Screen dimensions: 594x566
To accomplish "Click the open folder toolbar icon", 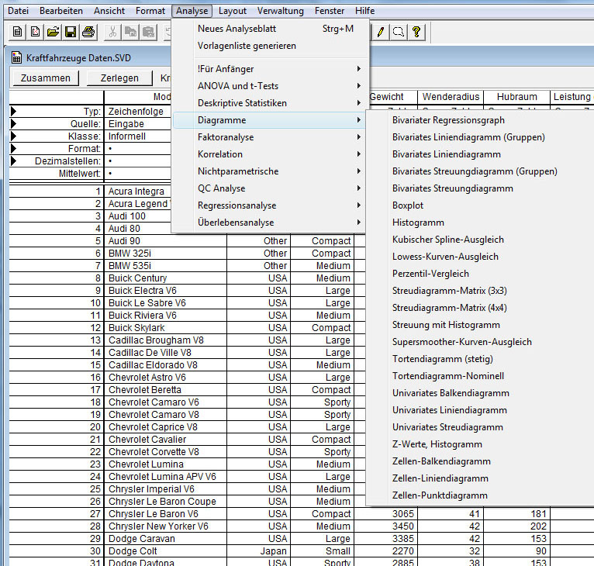I will (x=53, y=32).
